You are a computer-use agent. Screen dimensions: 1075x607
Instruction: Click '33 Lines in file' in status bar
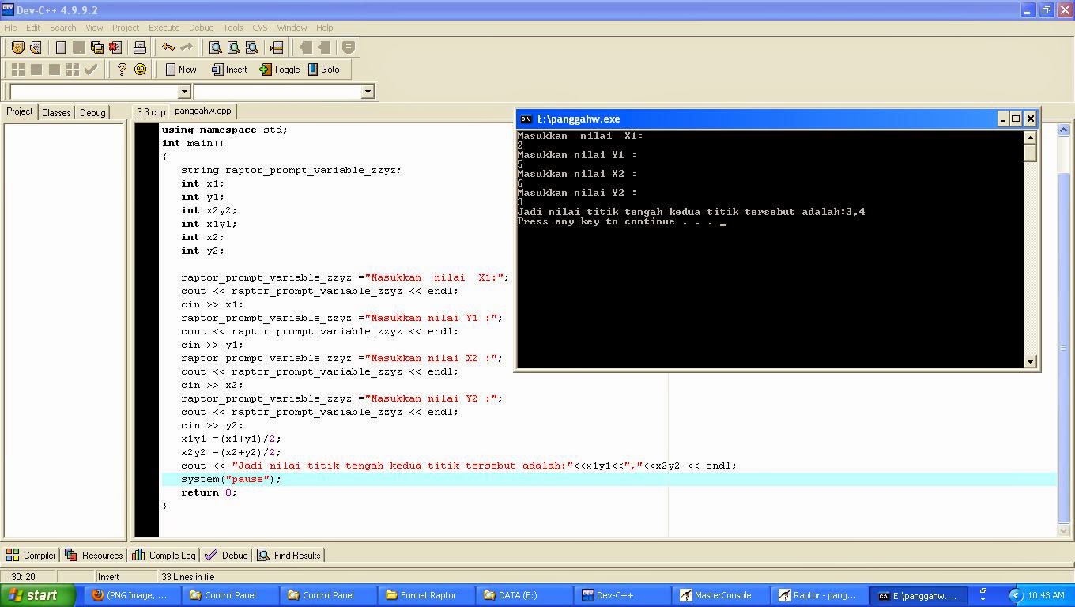(188, 577)
